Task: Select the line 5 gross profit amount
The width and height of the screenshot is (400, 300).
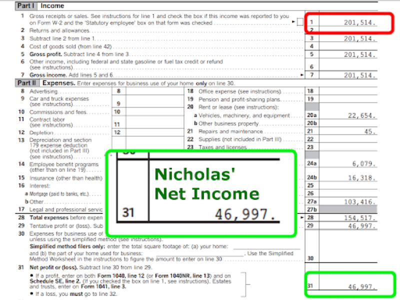Action: pos(354,54)
